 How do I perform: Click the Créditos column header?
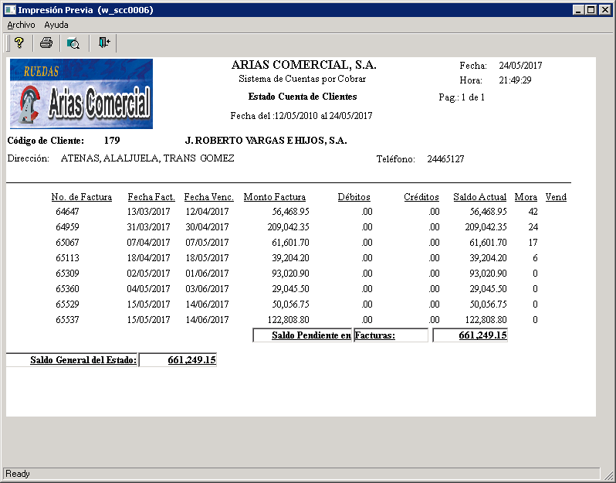421,197
